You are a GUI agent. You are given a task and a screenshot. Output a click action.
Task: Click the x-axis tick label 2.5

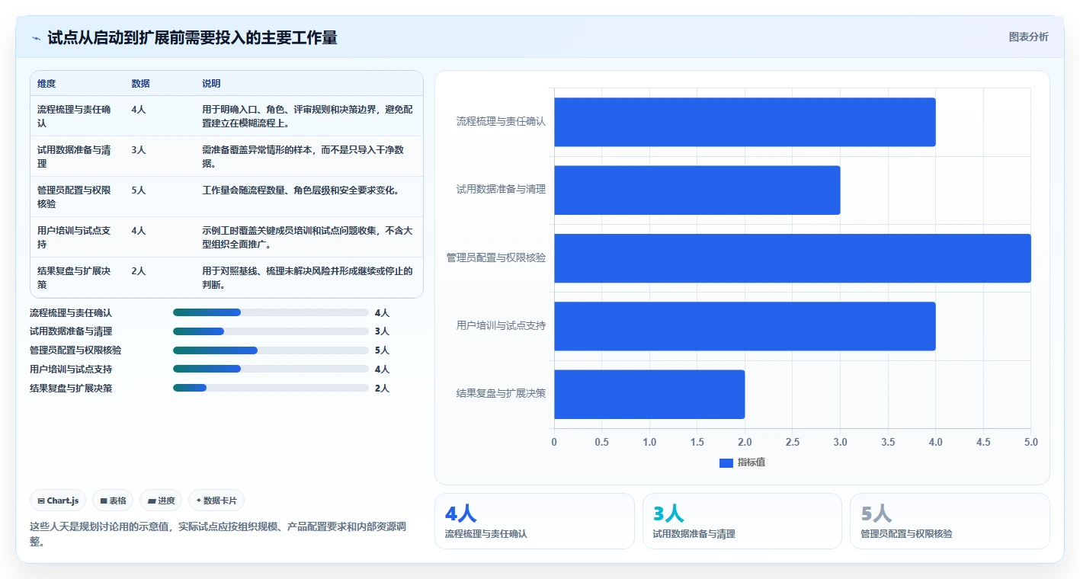click(x=793, y=442)
